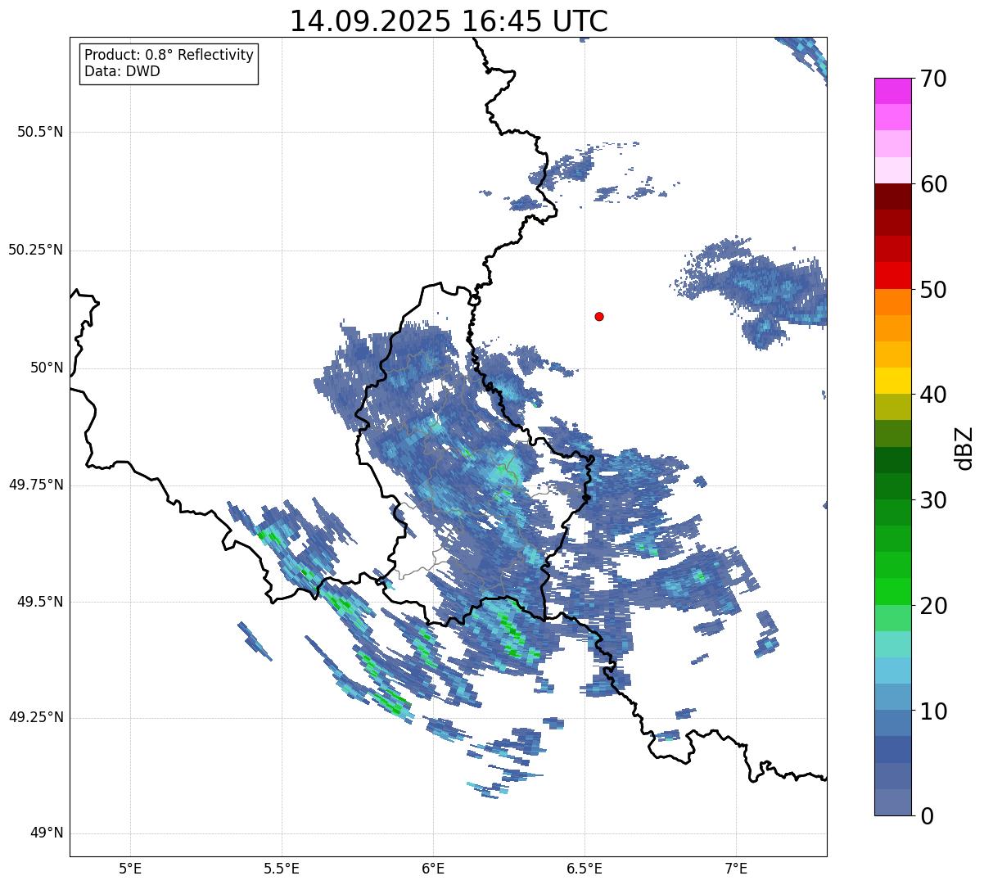
Task: Click the '5°E' longitude label
Action: pos(130,868)
